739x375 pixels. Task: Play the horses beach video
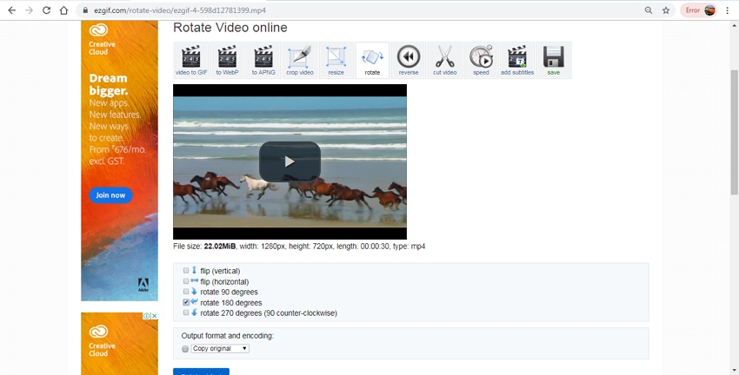point(290,161)
